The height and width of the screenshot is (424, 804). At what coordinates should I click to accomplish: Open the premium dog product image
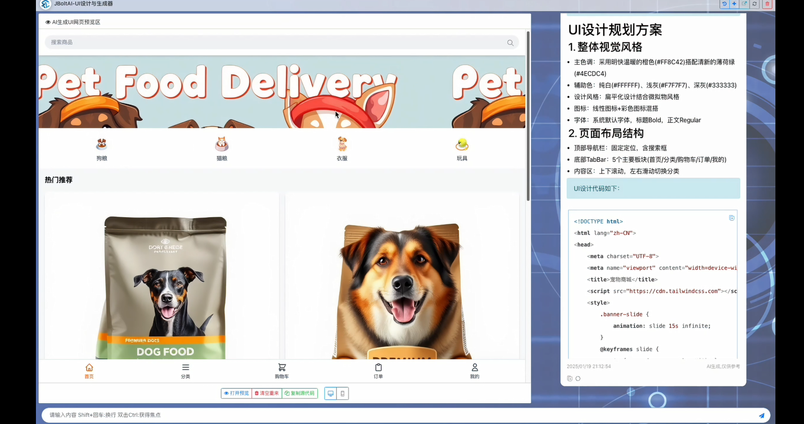(x=402, y=276)
